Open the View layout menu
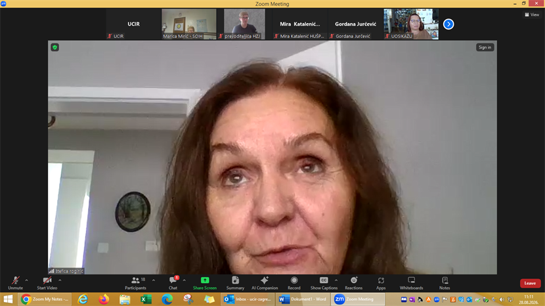Screen dimensions: 545x306 coord(532,14)
